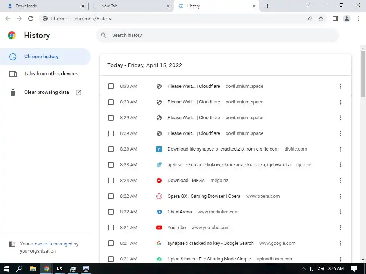Click the MEGA favicon

159,181
